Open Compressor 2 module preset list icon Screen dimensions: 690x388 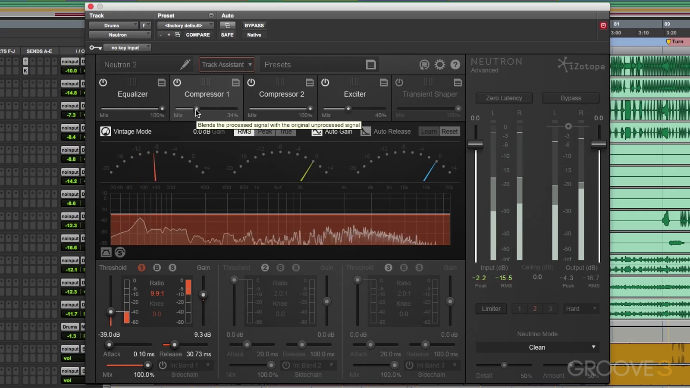(310, 82)
